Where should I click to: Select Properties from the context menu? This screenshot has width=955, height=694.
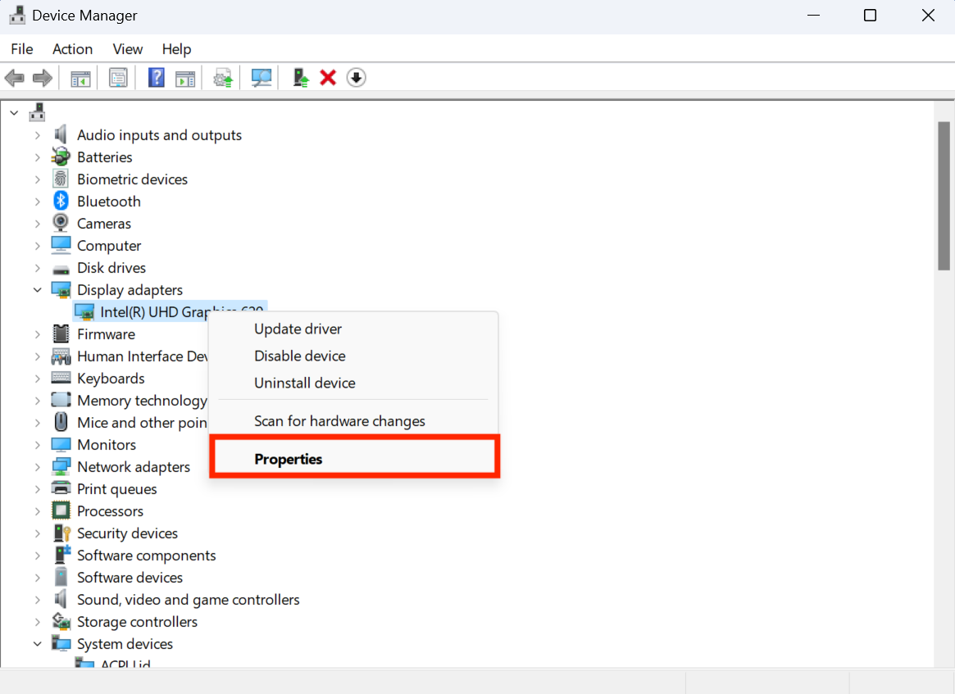pyautogui.click(x=289, y=459)
